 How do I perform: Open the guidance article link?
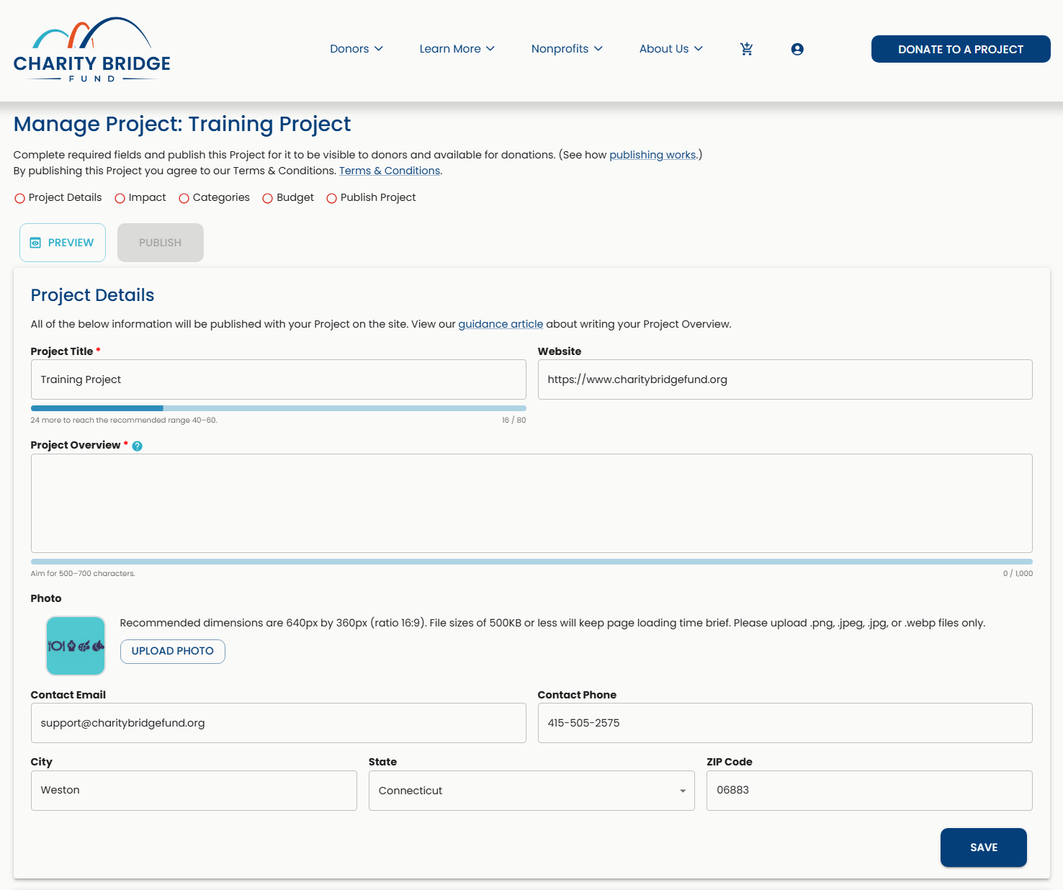pos(501,324)
